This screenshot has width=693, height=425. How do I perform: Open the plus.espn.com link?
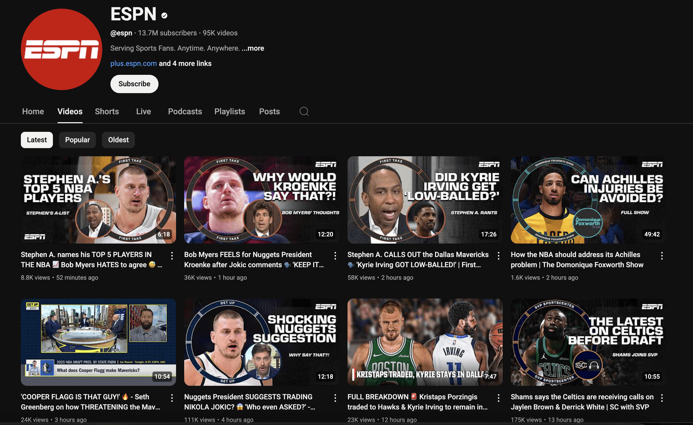pos(134,63)
